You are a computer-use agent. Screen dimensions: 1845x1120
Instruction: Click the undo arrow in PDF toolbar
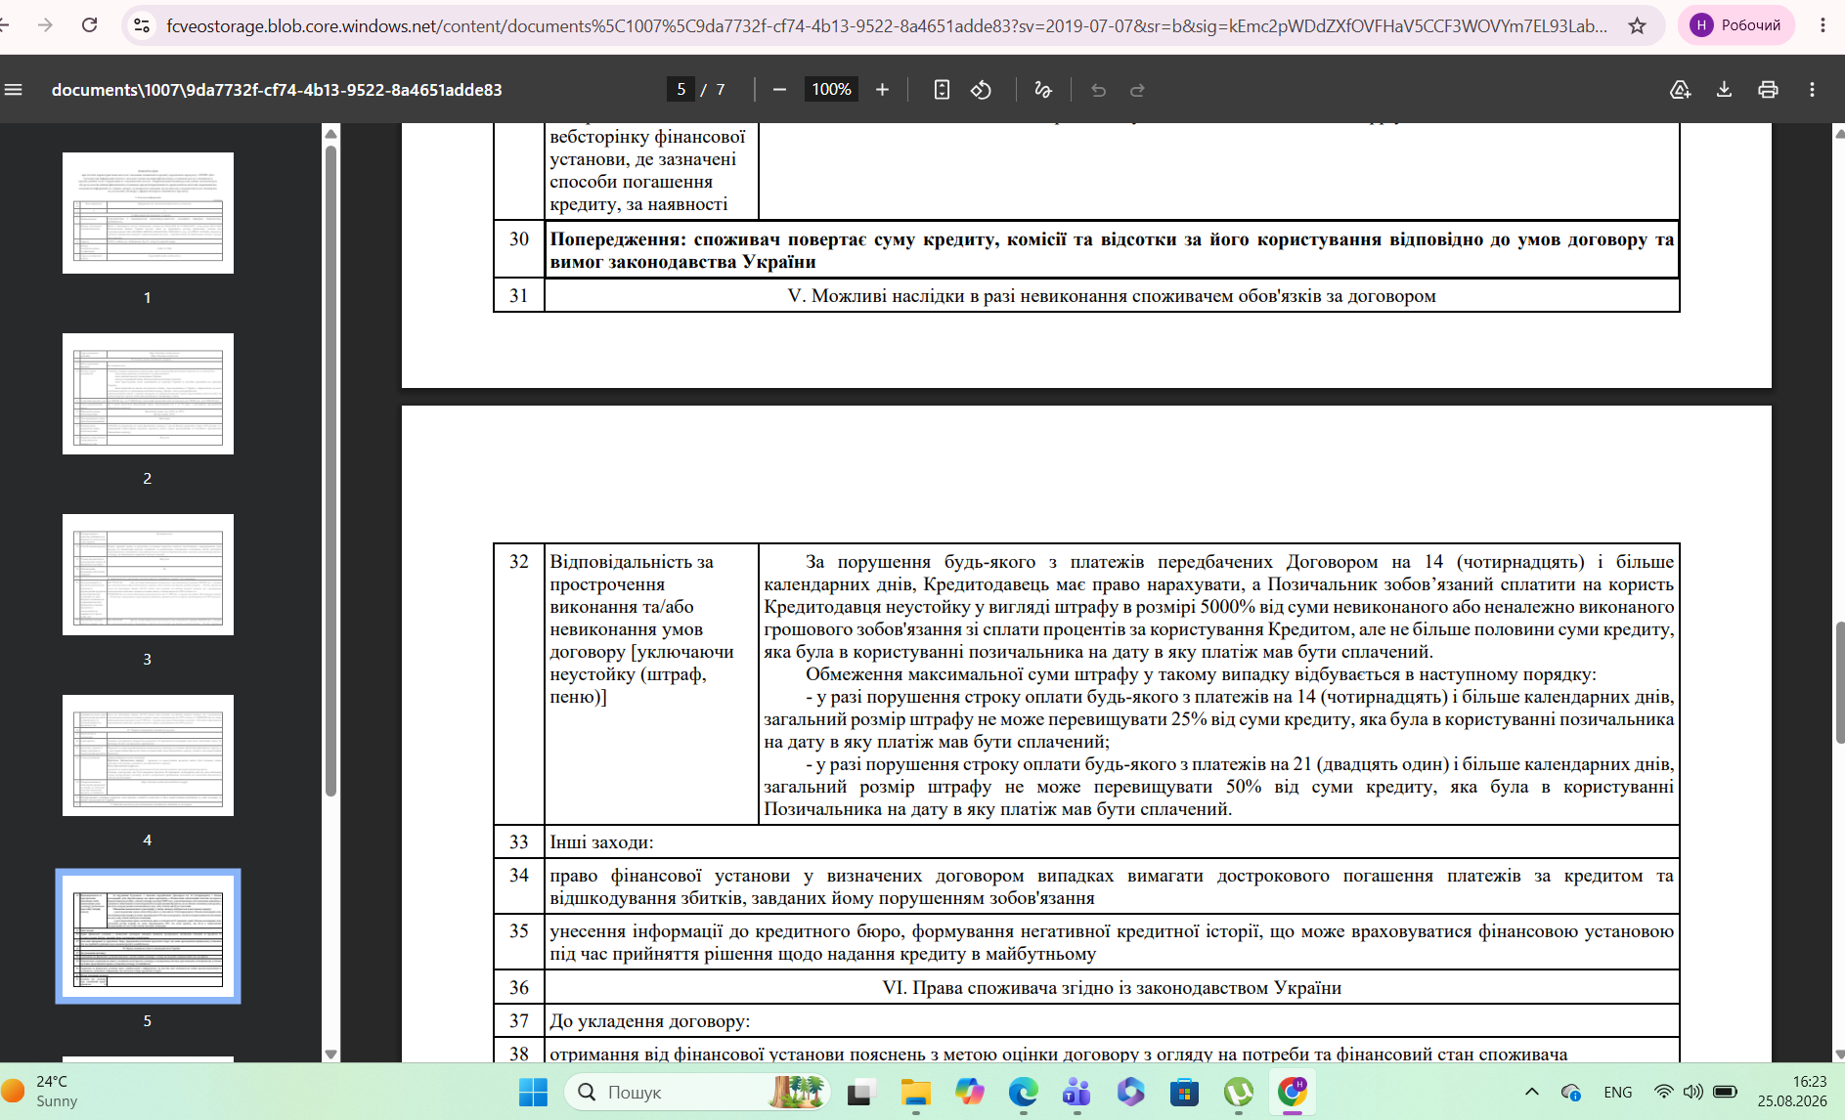(x=1098, y=90)
